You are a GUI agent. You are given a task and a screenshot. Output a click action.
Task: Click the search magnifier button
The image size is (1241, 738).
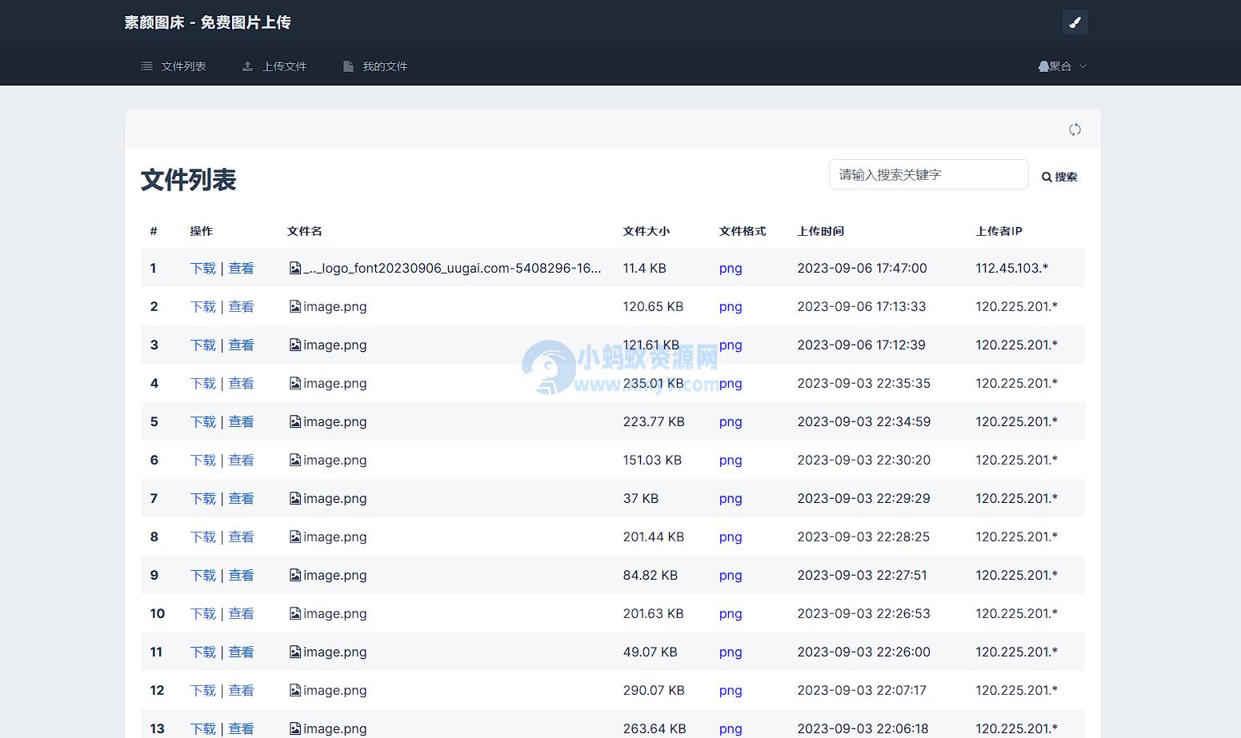click(1059, 177)
